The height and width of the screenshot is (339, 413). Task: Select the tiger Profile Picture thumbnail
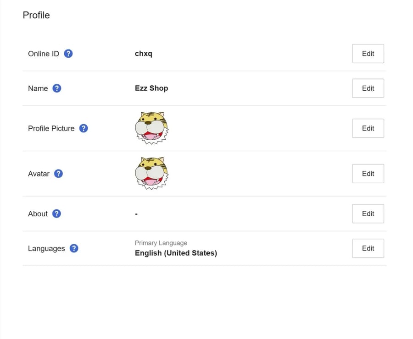[x=152, y=128]
